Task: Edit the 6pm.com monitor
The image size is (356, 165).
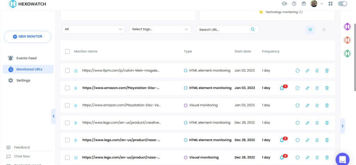Action: [307, 71]
